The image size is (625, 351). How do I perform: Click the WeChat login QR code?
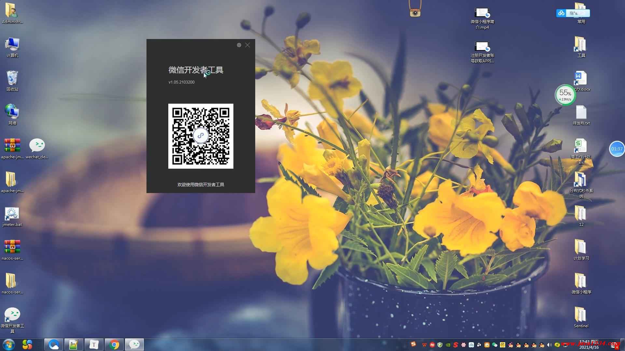pos(201,136)
